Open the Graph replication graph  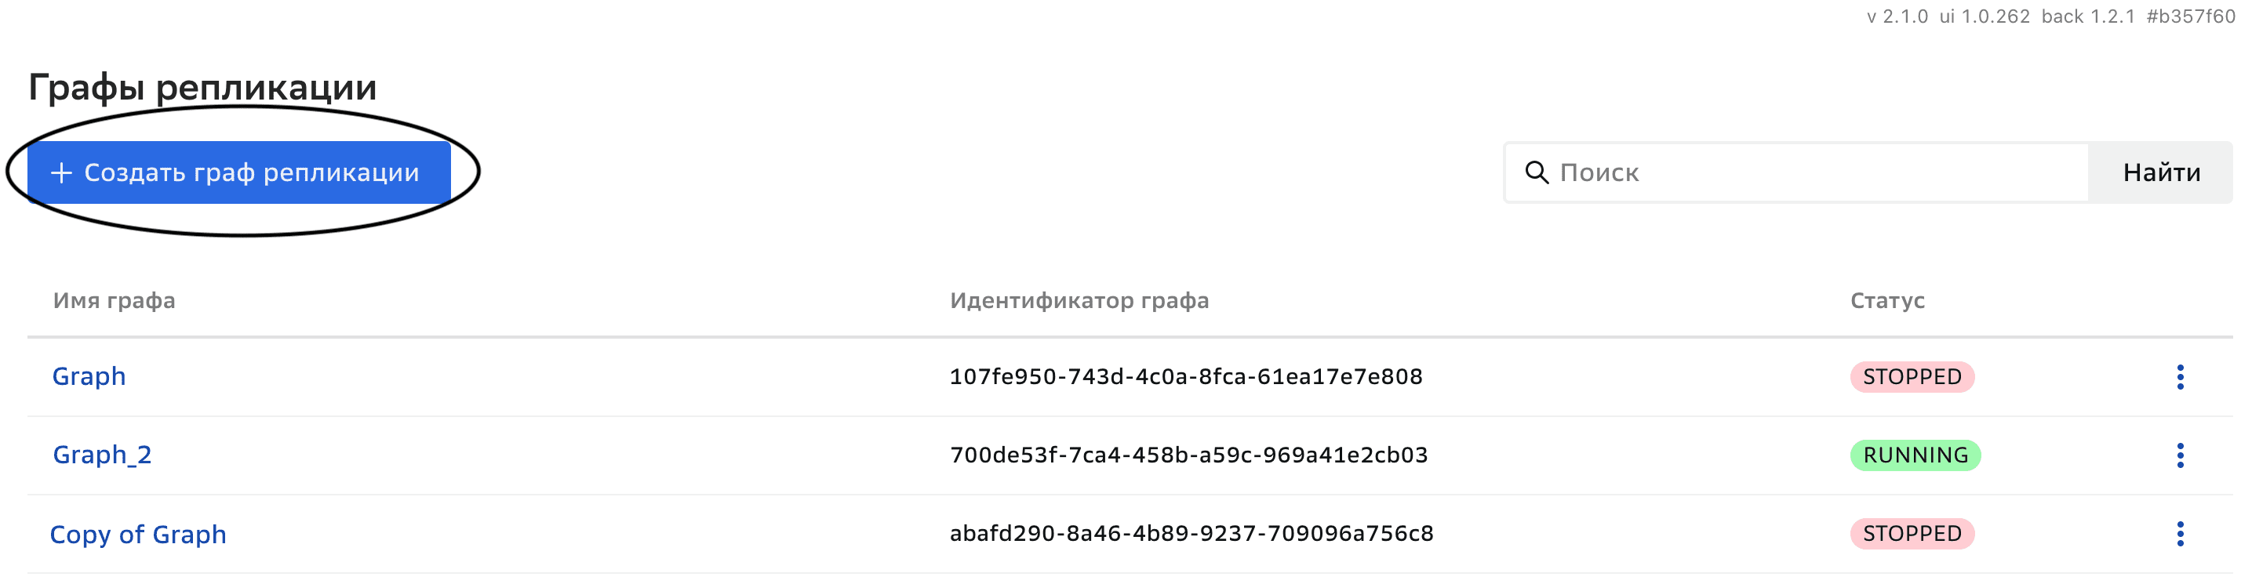(89, 377)
